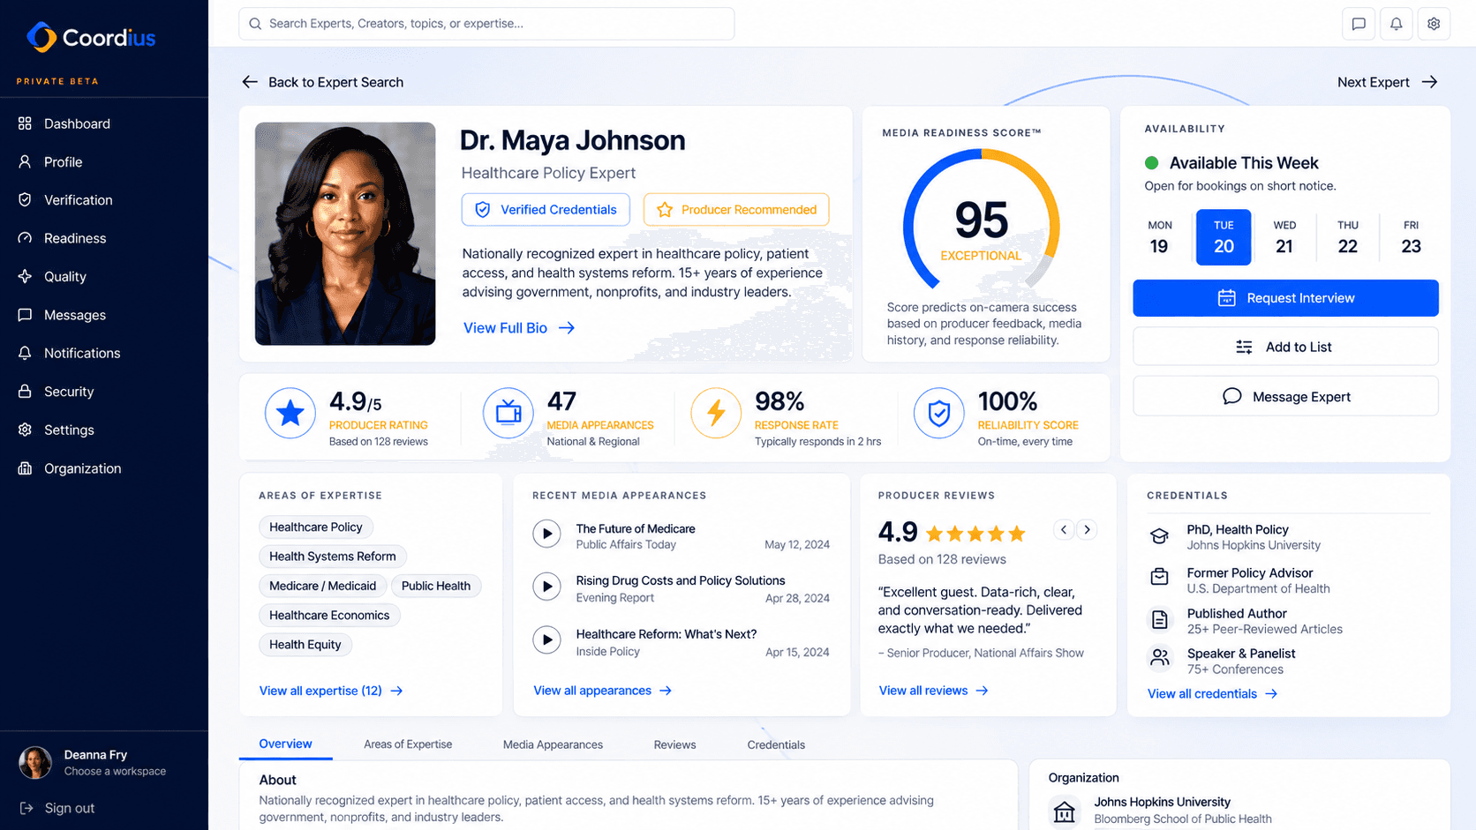Viewport: 1476px width, 830px height.
Task: Click the Message Expert button
Action: [1285, 396]
